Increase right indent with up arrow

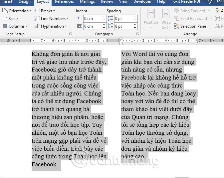tap(104, 25)
